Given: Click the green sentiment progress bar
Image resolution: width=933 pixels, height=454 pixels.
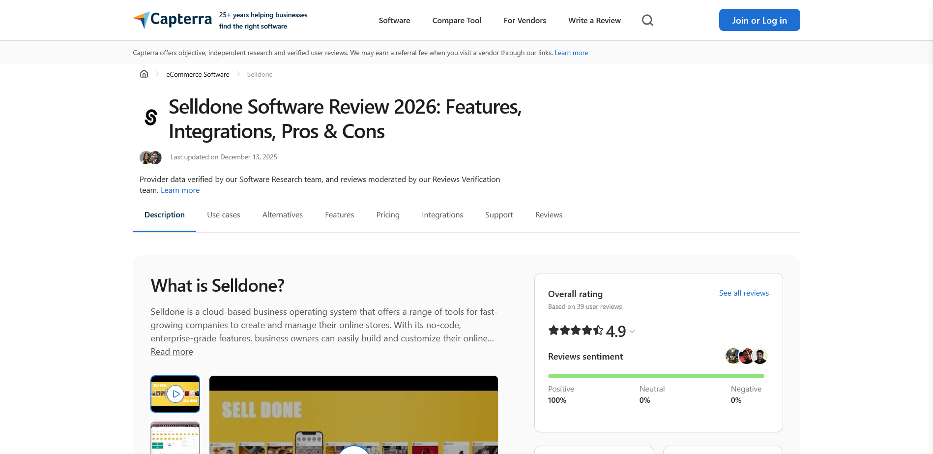Looking at the screenshot, I should (x=656, y=376).
